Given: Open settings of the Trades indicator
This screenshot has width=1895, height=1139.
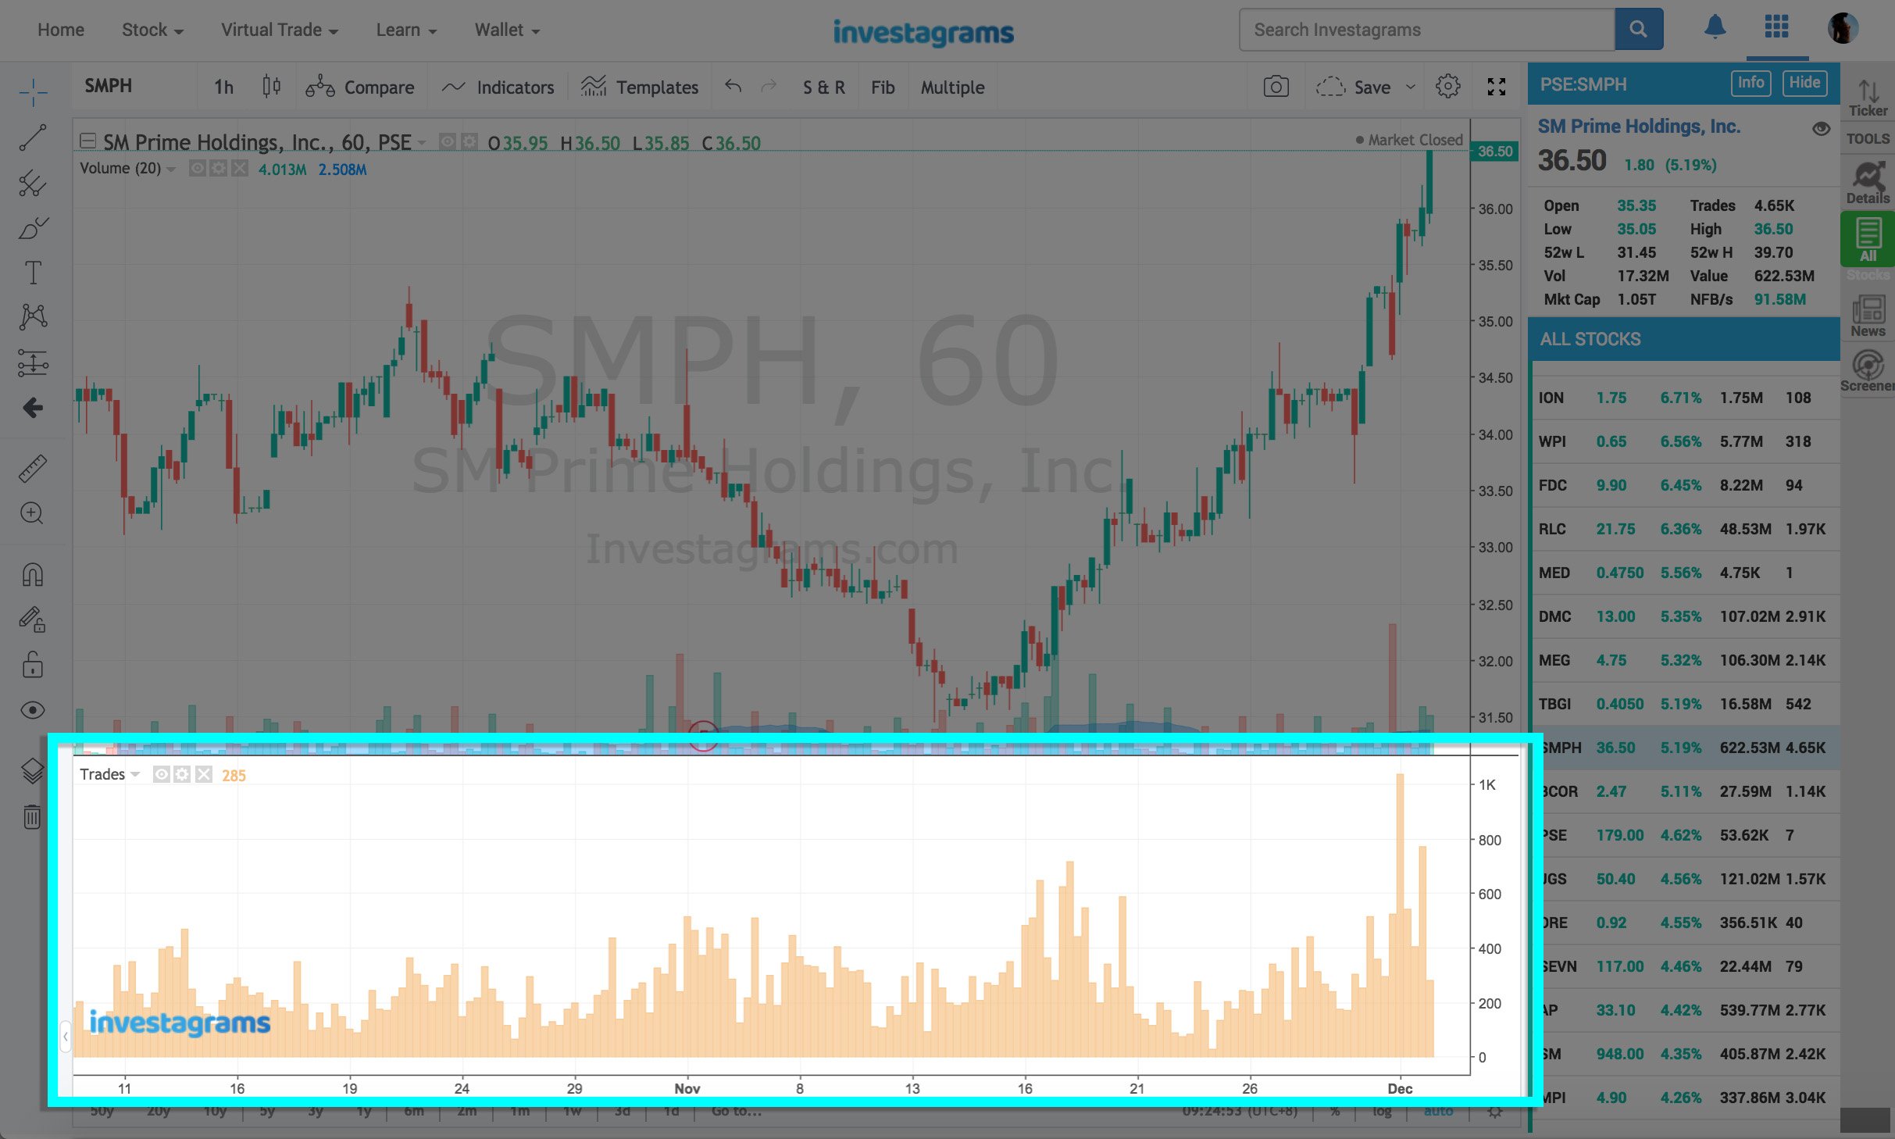Looking at the screenshot, I should point(182,774).
